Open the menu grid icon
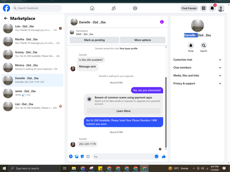The height and width of the screenshot is (172, 230). pos(203,8)
